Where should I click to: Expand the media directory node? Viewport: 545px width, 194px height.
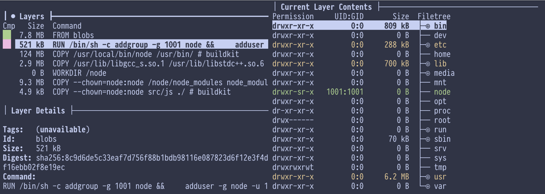(427, 73)
